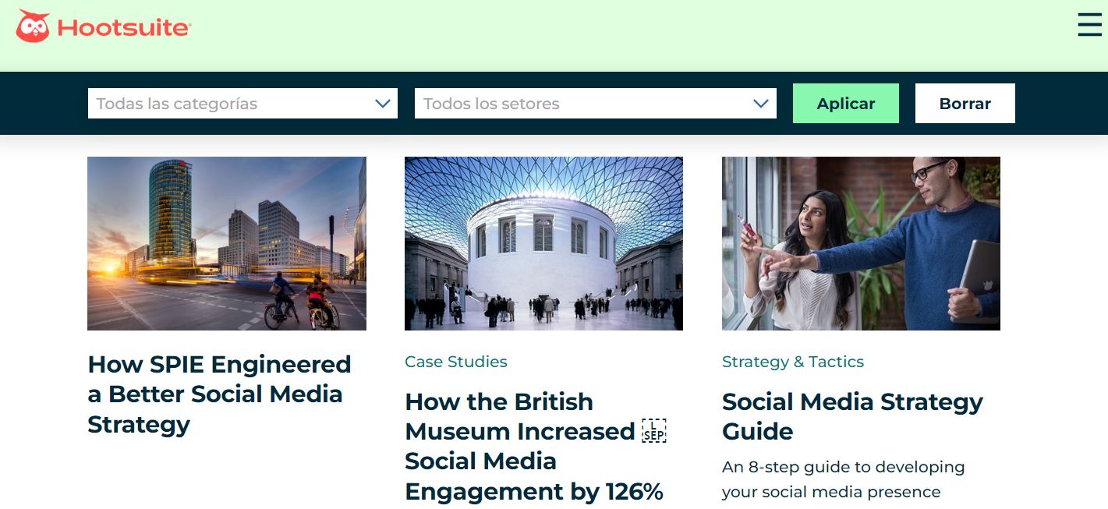Select the Case Studies category label
This screenshot has width=1108, height=509.
456,362
